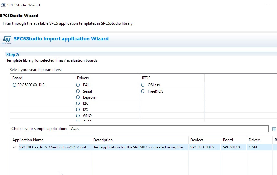Viewport: 277px width, 175px height.
Task: Uncheck the SPC58ECxx_RLA_MainEcuForAVASCont application checkbox
Action: [15, 147]
